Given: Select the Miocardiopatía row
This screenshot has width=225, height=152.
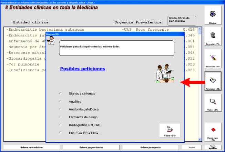Looking at the screenshot, I should click(26, 58).
